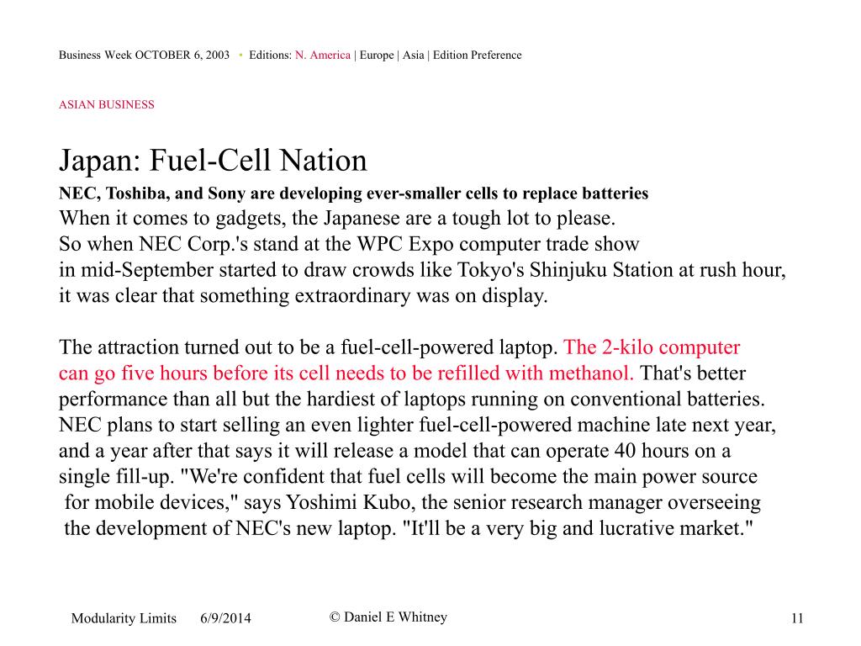Click the red line 'can go five hours before'

346,373
